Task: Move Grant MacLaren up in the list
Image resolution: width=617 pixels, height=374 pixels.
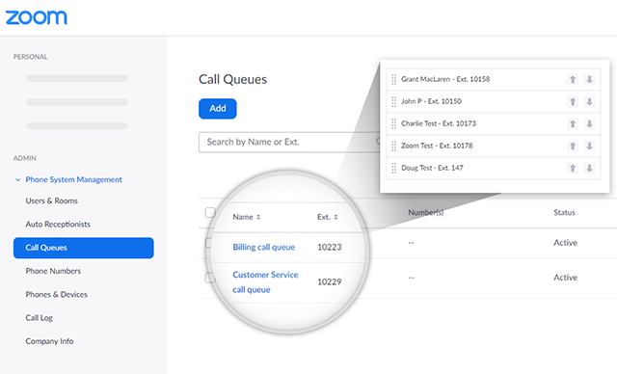Action: pos(573,79)
